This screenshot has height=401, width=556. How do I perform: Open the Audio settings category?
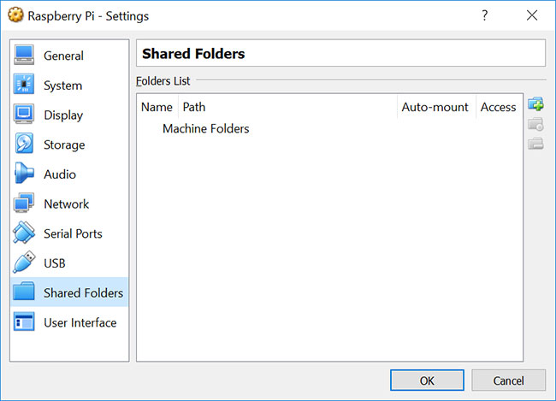point(69,174)
